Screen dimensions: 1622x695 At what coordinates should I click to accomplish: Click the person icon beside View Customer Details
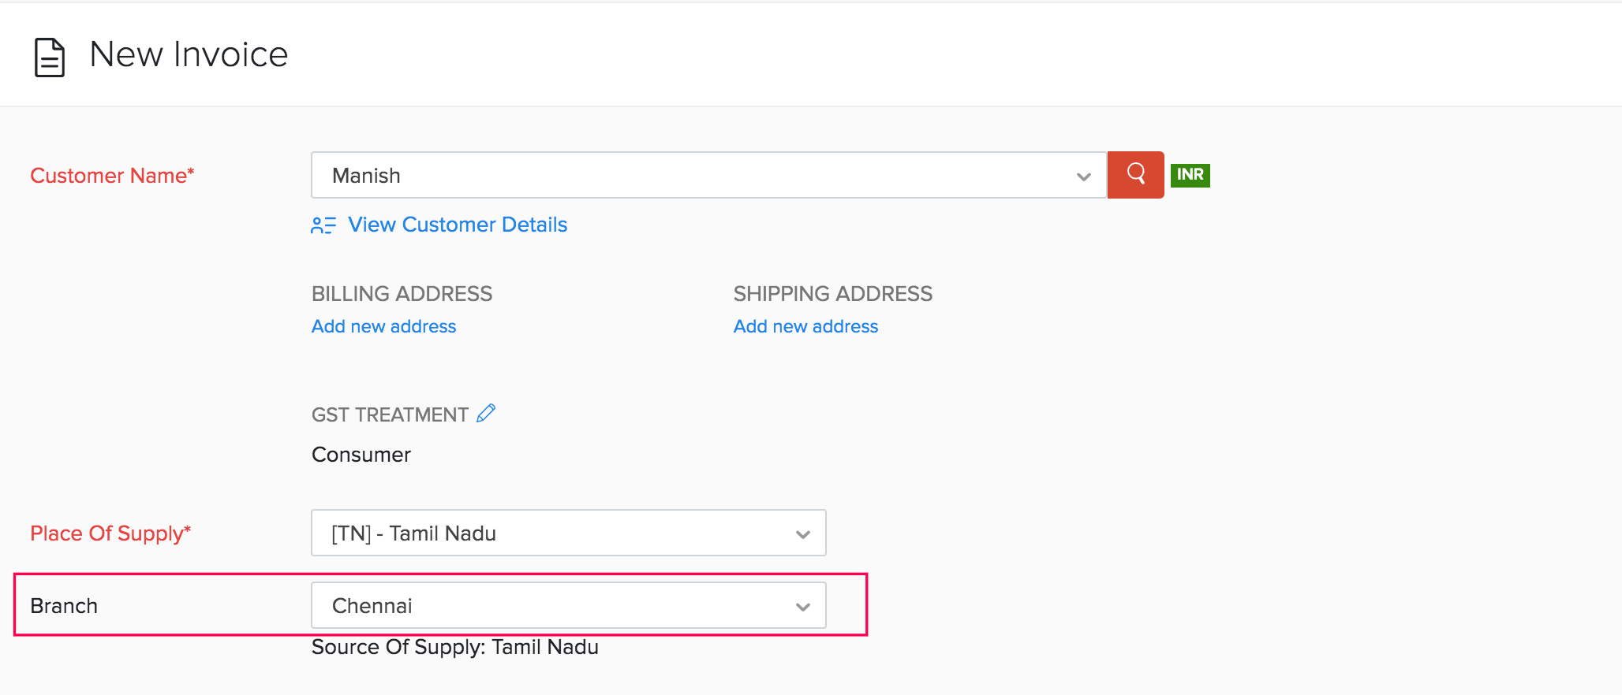coord(323,225)
